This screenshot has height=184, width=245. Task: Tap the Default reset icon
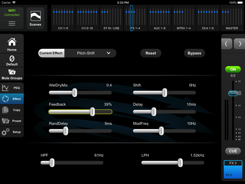12,60
